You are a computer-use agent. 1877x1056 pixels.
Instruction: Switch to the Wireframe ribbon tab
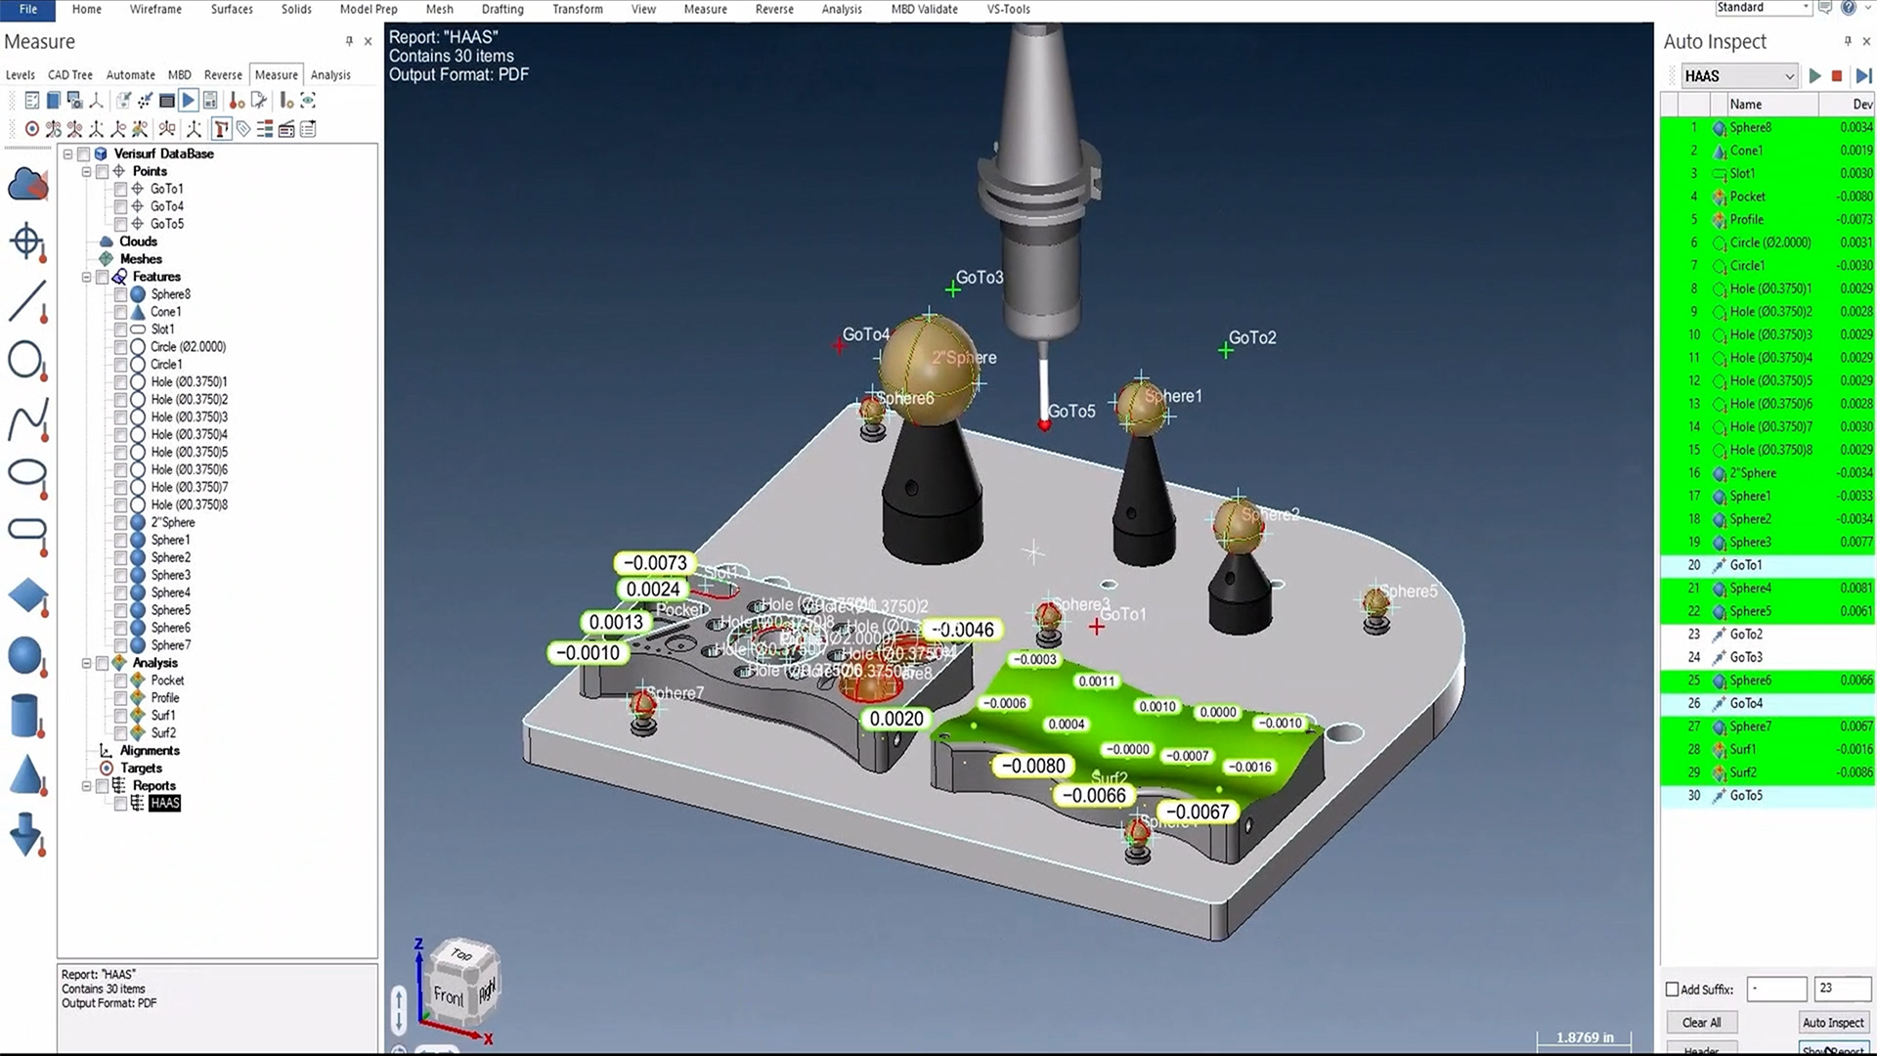pyautogui.click(x=154, y=9)
